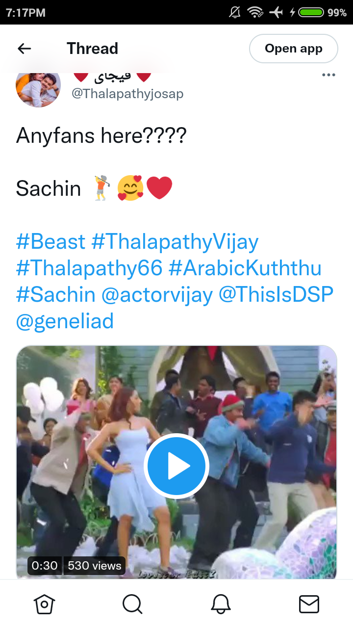
Task: Open the tweet's three-dot more menu
Action: coord(328,75)
